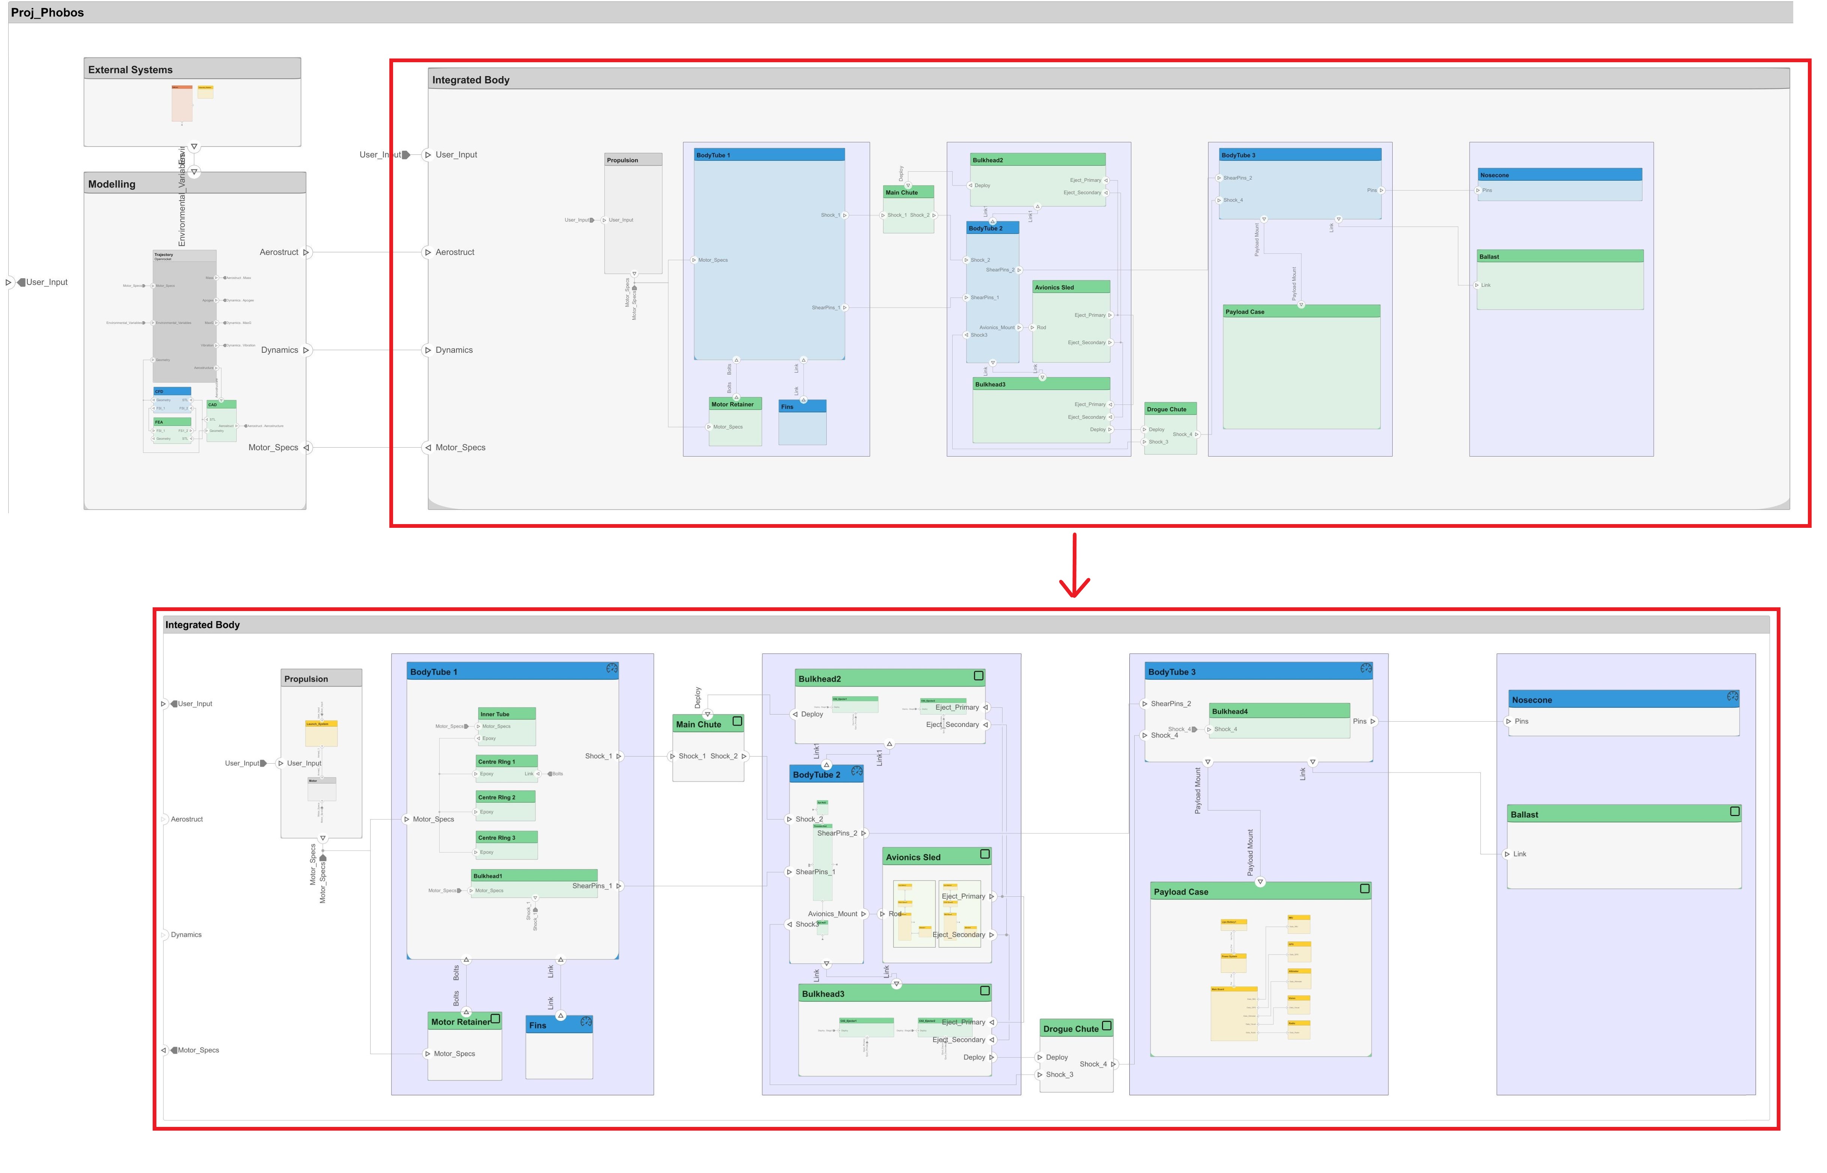Select the Payload Case block in upper overview
Screen dimensions: 1827x1173
[x=1301, y=367]
